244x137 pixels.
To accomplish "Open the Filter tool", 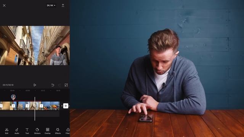I will point(68,131).
